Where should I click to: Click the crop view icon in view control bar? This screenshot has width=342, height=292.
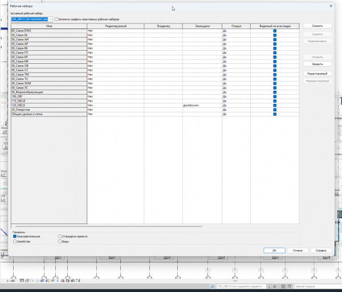(x=42, y=281)
